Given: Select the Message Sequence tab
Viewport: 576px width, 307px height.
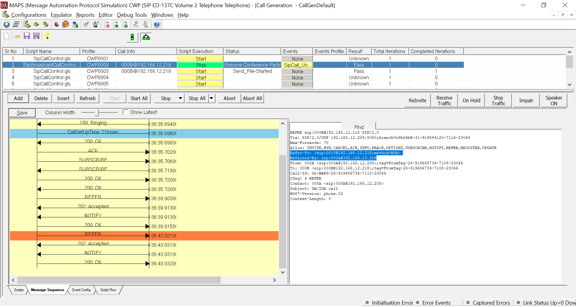Looking at the screenshot, I should [47, 290].
